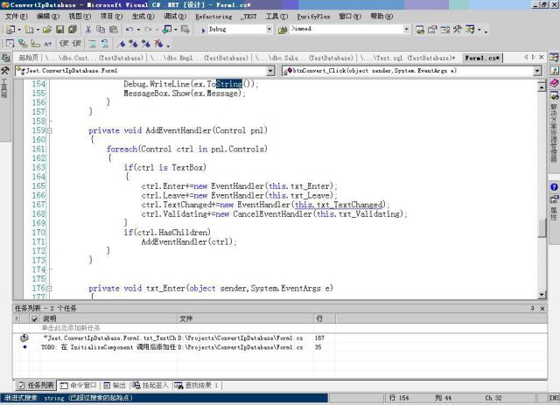Viewport: 560px width, 405px height.
Task: Click the Uncomment selected lines icon
Action: pos(105,44)
